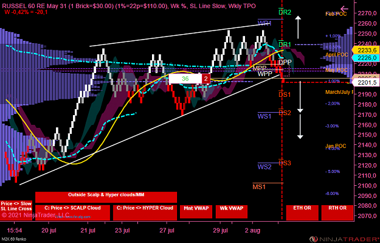Screen dimensions: 380x243
Task: Click the 21 jul date label
Action: point(88,230)
